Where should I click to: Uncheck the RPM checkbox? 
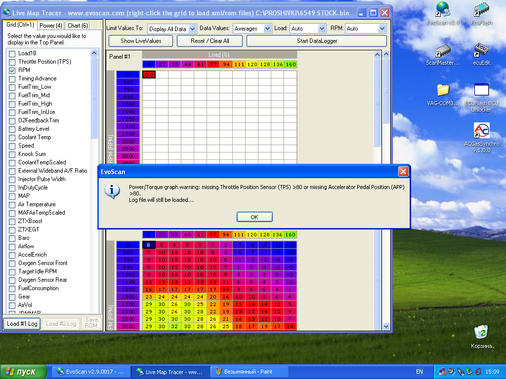click(12, 70)
